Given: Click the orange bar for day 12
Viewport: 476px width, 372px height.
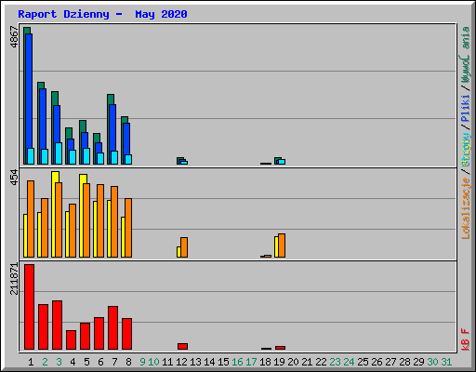Looking at the screenshot, I should coord(184,247).
